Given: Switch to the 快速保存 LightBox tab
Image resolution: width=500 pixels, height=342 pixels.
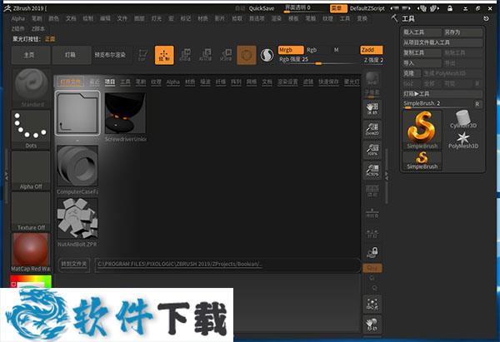Looking at the screenshot, I should [x=328, y=82].
